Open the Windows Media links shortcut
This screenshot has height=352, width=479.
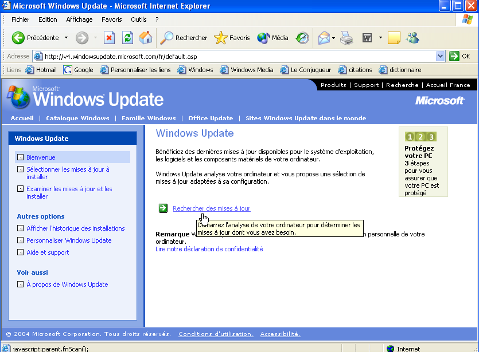point(247,70)
